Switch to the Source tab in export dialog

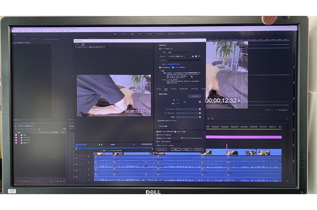tap(77, 44)
